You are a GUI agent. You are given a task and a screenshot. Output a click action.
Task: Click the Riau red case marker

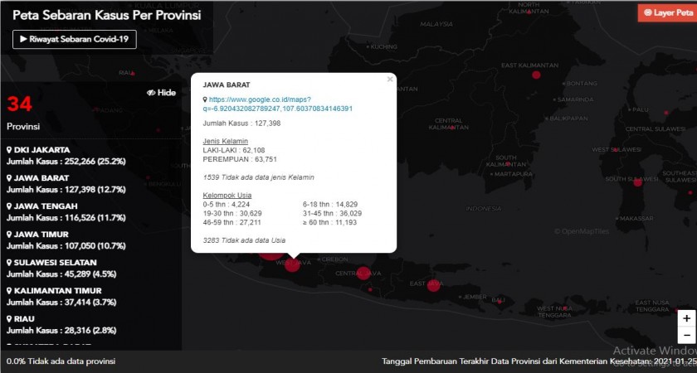(x=133, y=73)
